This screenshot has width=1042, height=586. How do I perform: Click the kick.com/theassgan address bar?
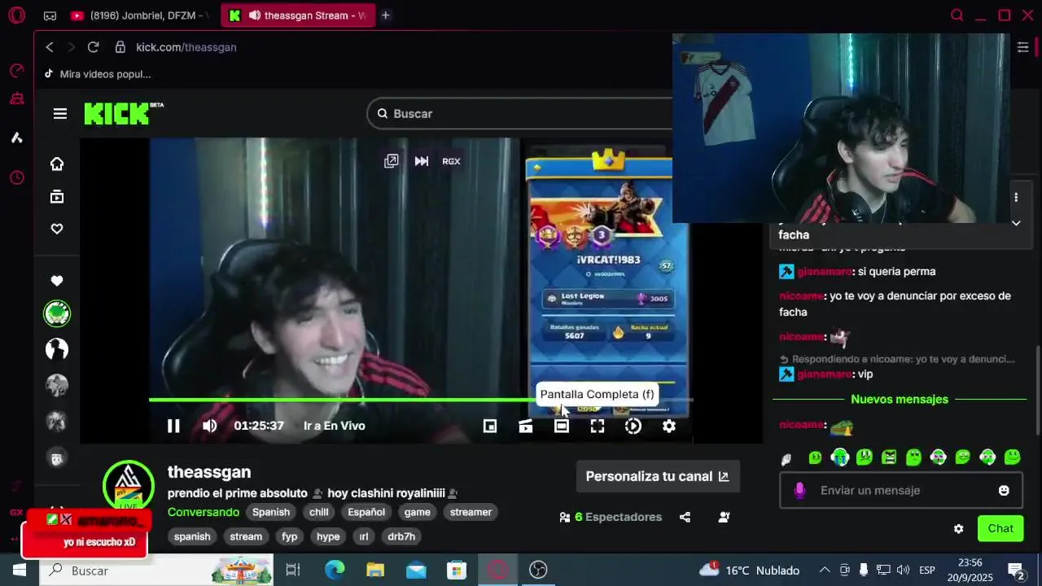[186, 47]
